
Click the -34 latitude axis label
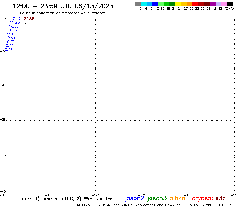coord(3,85)
